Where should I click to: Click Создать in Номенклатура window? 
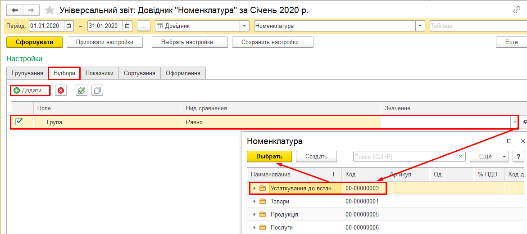pos(316,157)
